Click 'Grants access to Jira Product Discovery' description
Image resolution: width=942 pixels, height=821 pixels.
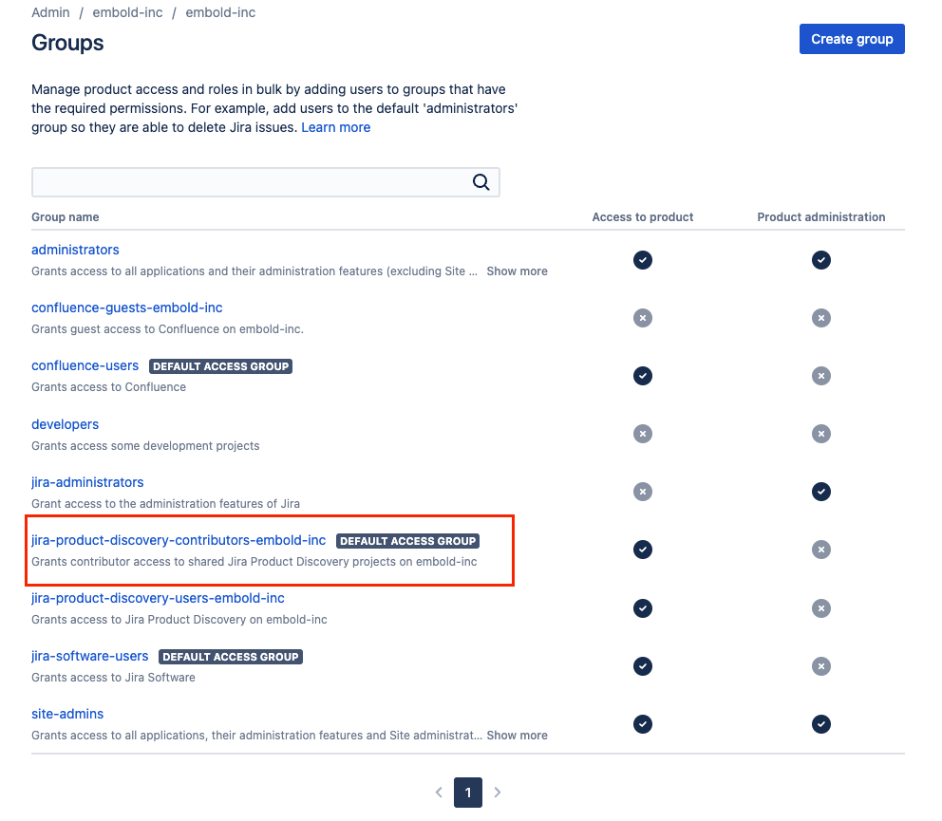[x=179, y=620]
